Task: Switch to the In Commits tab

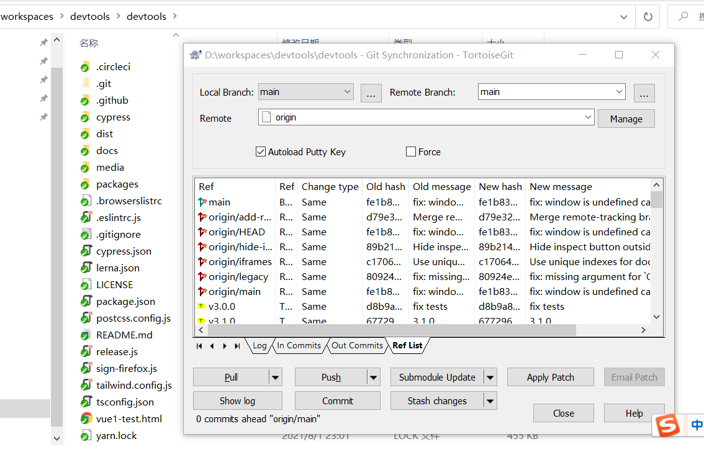Action: pos(299,345)
